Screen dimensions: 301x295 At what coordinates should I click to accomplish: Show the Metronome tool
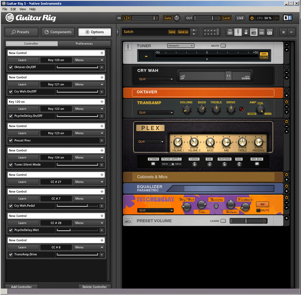point(246,32)
